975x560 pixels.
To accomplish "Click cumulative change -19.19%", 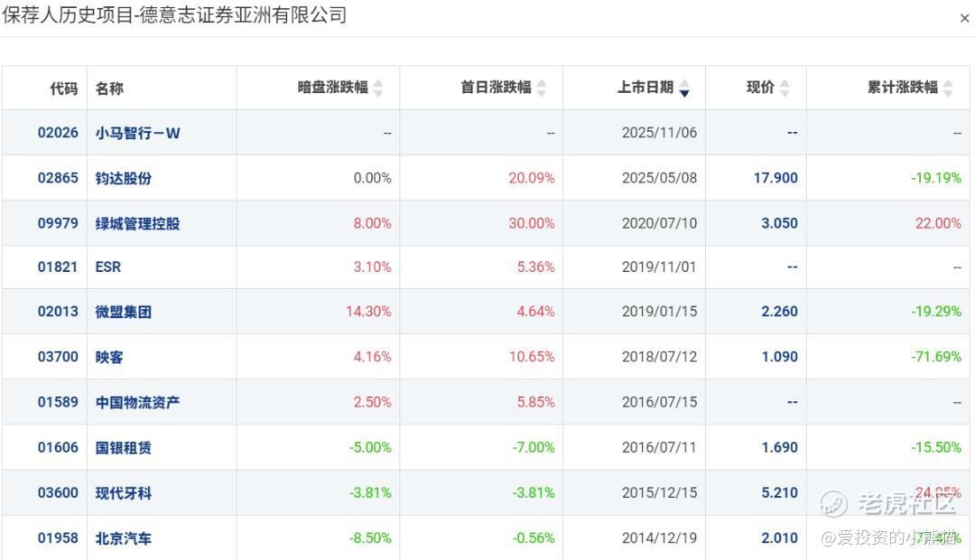I will (936, 178).
